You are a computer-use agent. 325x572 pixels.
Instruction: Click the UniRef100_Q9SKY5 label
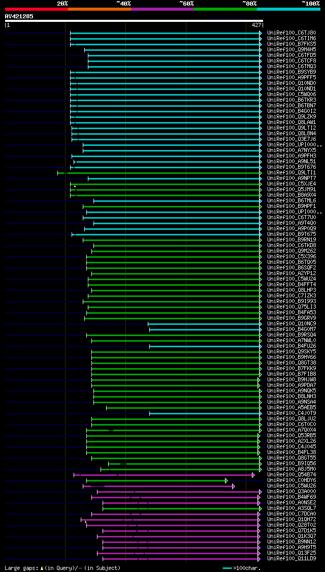(291, 352)
